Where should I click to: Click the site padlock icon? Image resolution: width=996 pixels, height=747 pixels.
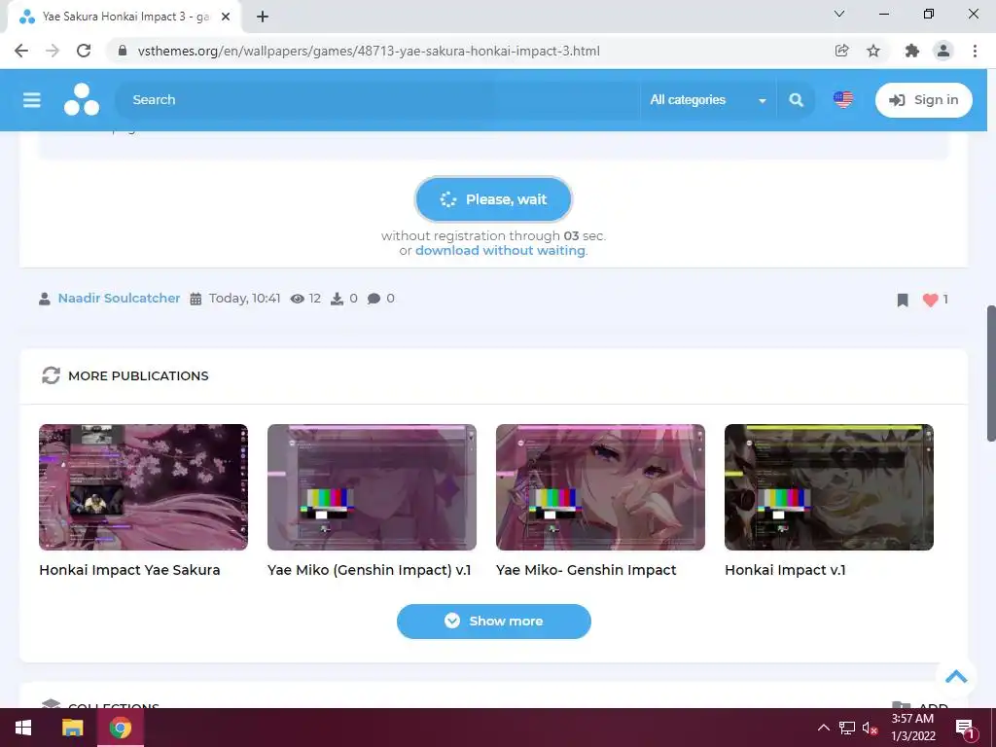tap(123, 51)
